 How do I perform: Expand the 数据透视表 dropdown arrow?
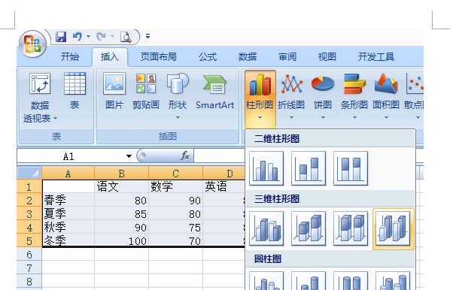[x=55, y=119]
